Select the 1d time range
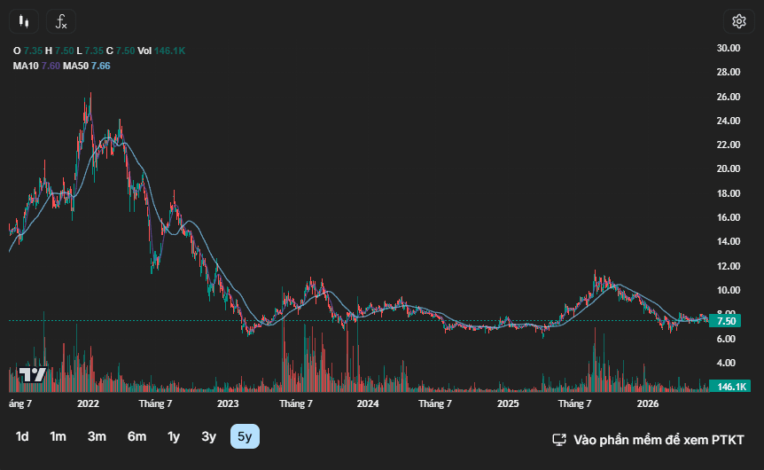 (x=22, y=436)
